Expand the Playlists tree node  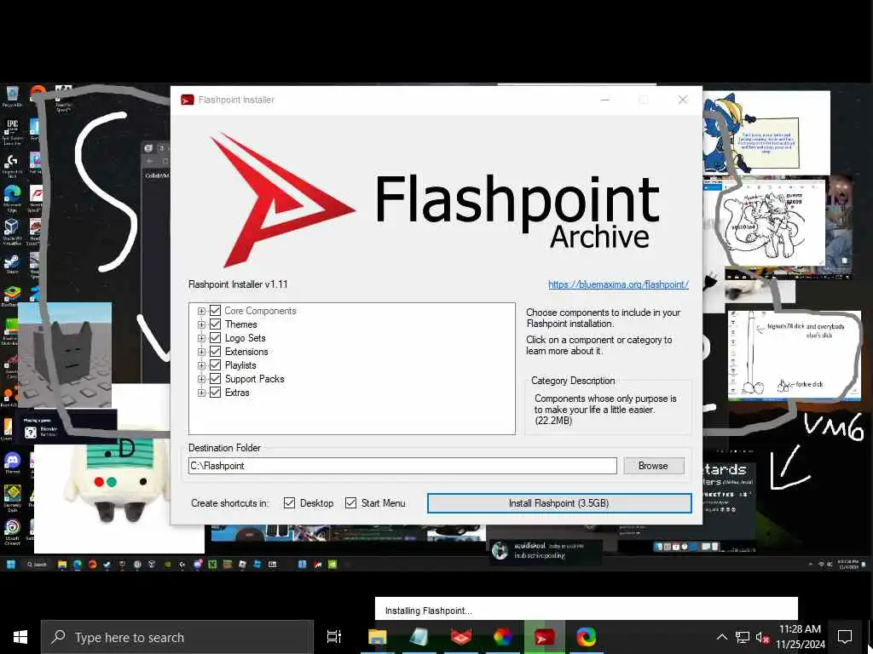tap(201, 365)
